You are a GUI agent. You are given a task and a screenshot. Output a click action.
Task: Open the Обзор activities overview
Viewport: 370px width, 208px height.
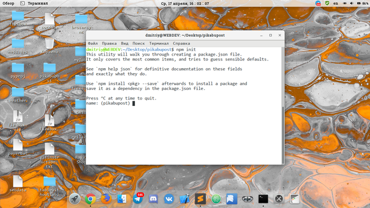point(8,3)
